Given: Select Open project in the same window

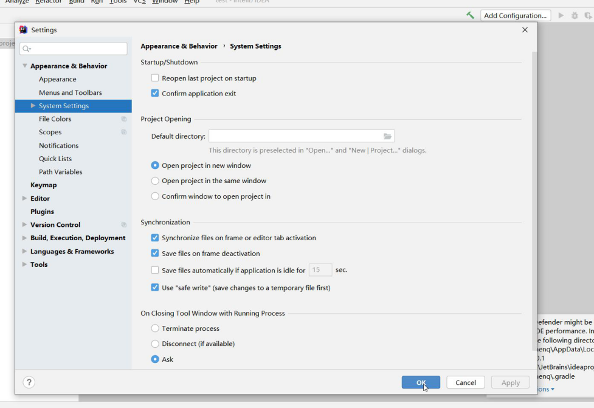Looking at the screenshot, I should [x=155, y=181].
